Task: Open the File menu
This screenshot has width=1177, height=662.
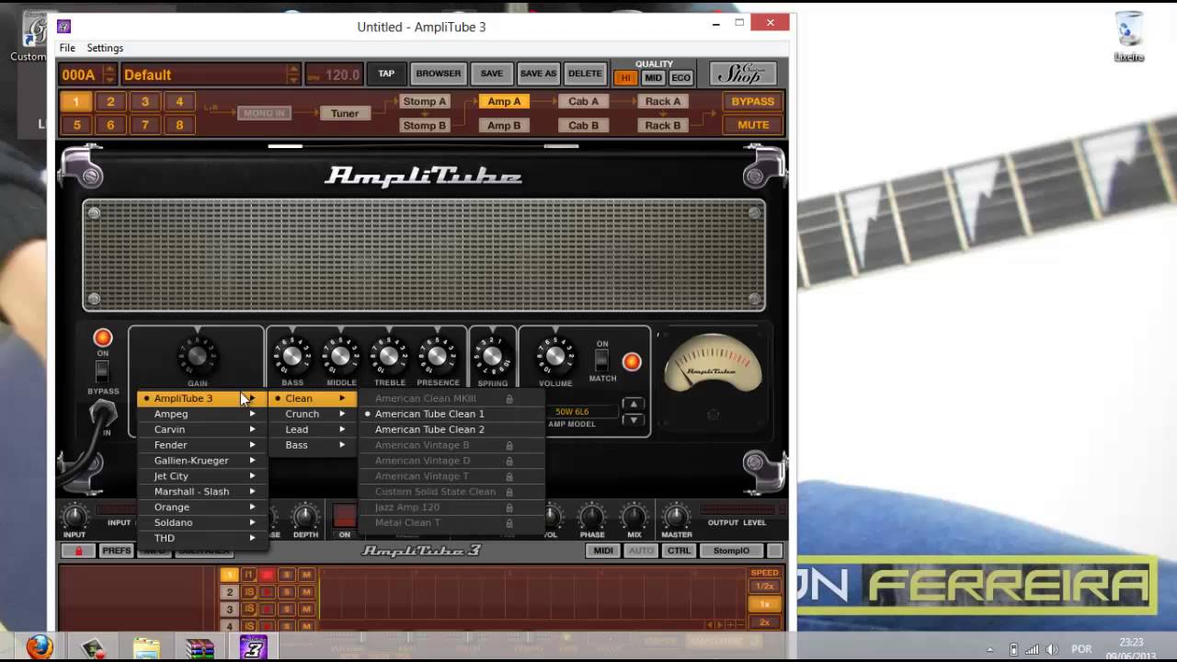Action: (67, 48)
